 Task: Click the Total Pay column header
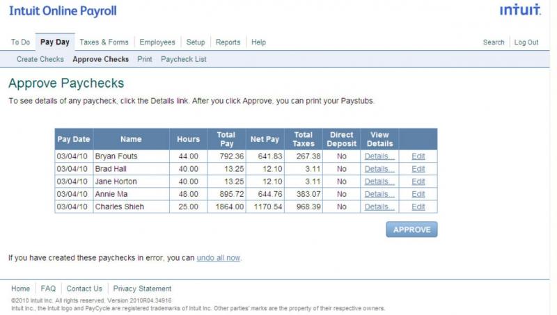coord(226,139)
